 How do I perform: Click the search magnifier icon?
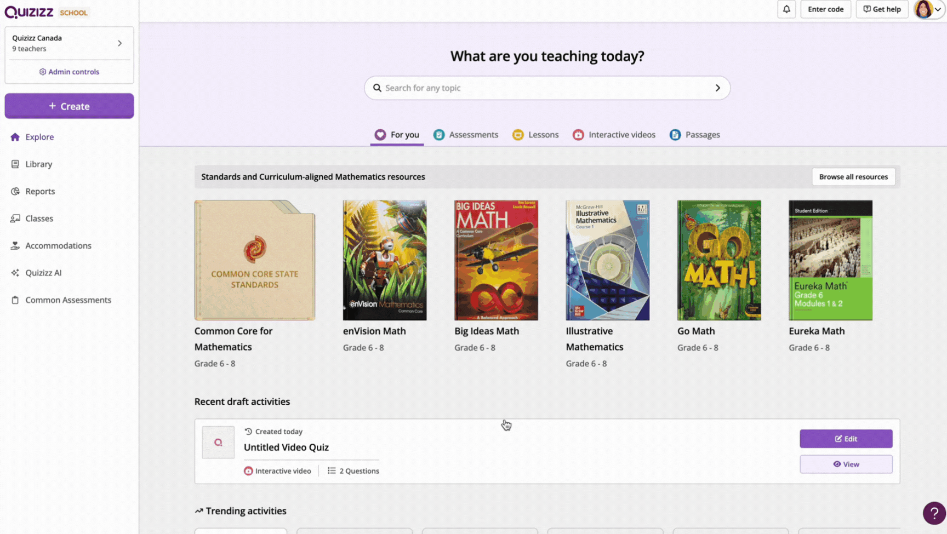pos(377,88)
